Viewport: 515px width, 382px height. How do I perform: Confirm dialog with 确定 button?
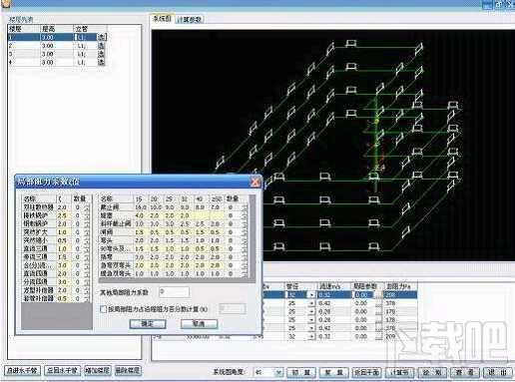click(148, 324)
